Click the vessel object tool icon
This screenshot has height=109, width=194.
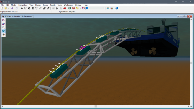22,8
